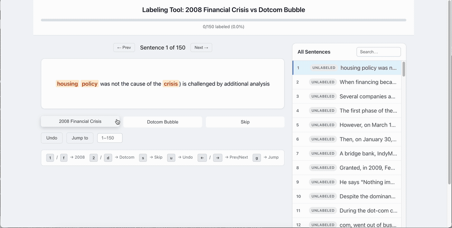This screenshot has height=228, width=452.
Task: Focus the 1–150 jump number field
Action: tap(110, 138)
